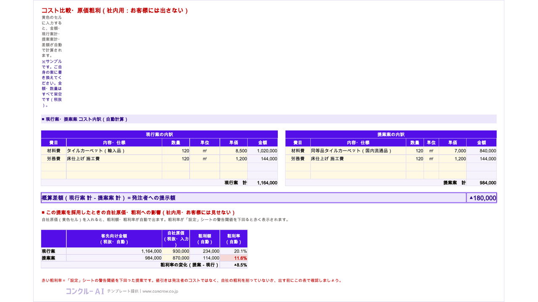538x302 pixels.
Task: Select 提案案 row label in margin table
Action: (x=54, y=258)
